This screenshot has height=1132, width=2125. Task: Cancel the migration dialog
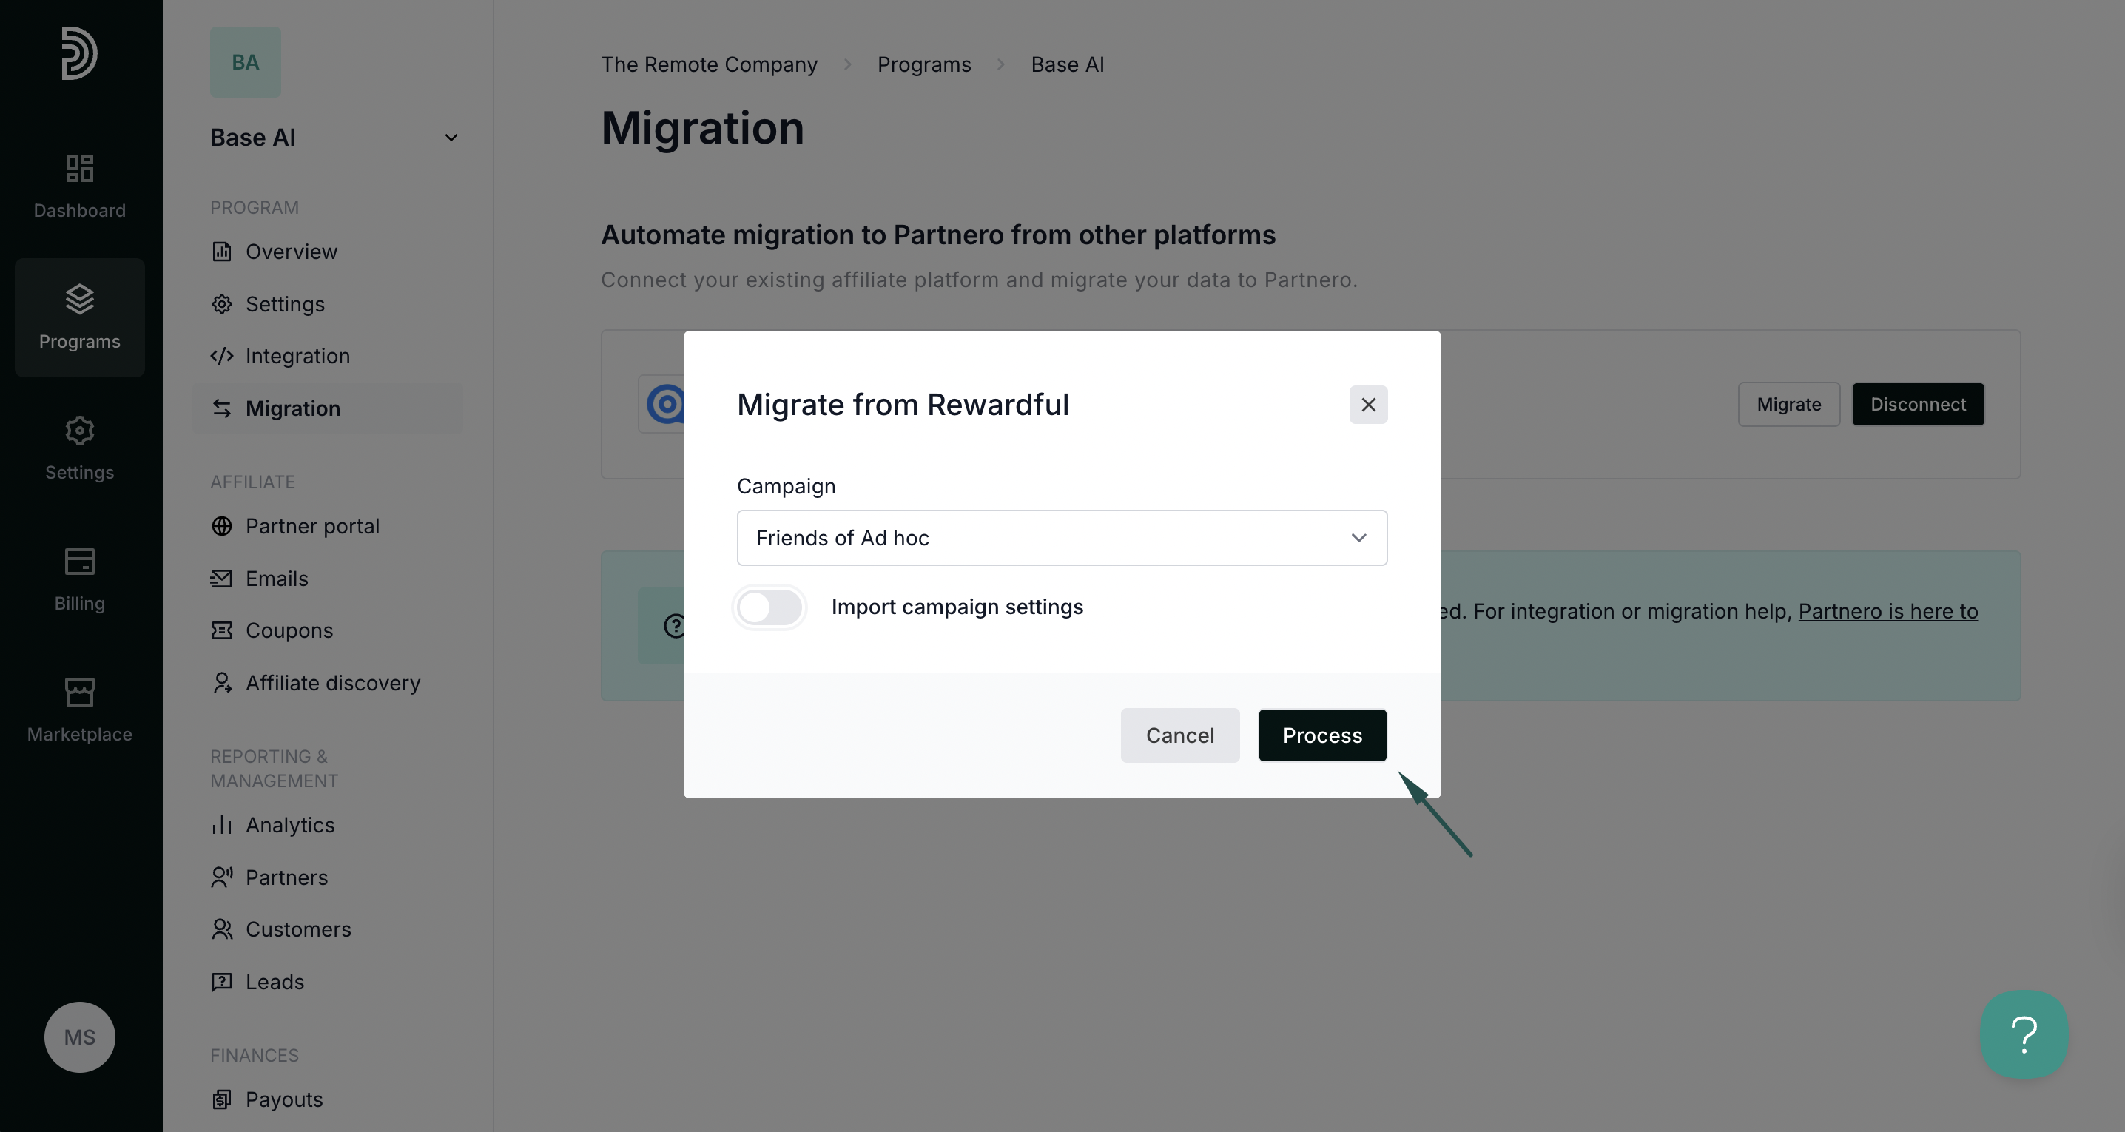pyautogui.click(x=1179, y=735)
